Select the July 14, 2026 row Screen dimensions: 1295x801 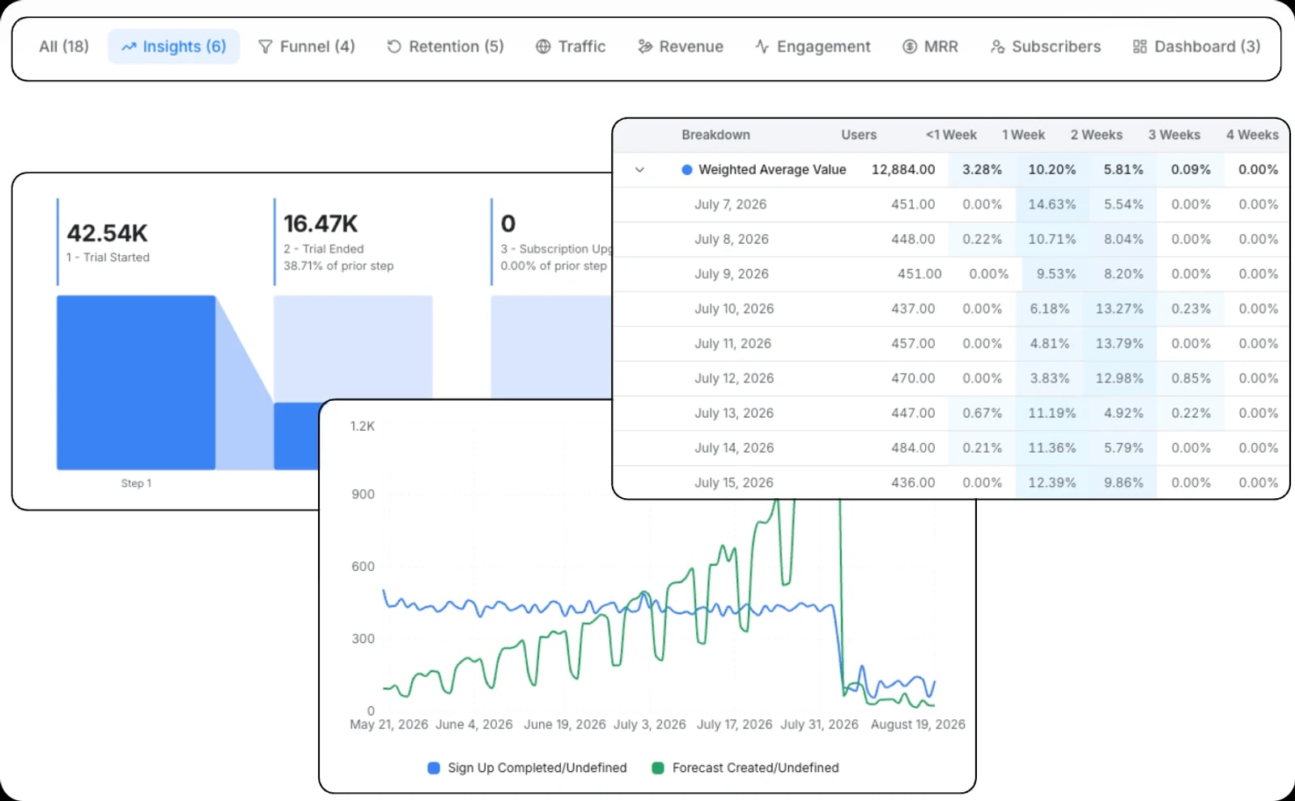click(951, 449)
